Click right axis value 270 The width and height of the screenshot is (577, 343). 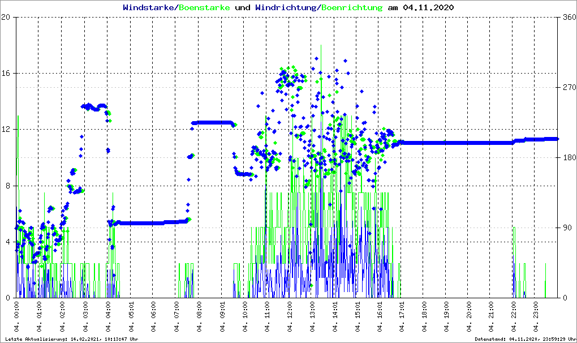[569, 87]
